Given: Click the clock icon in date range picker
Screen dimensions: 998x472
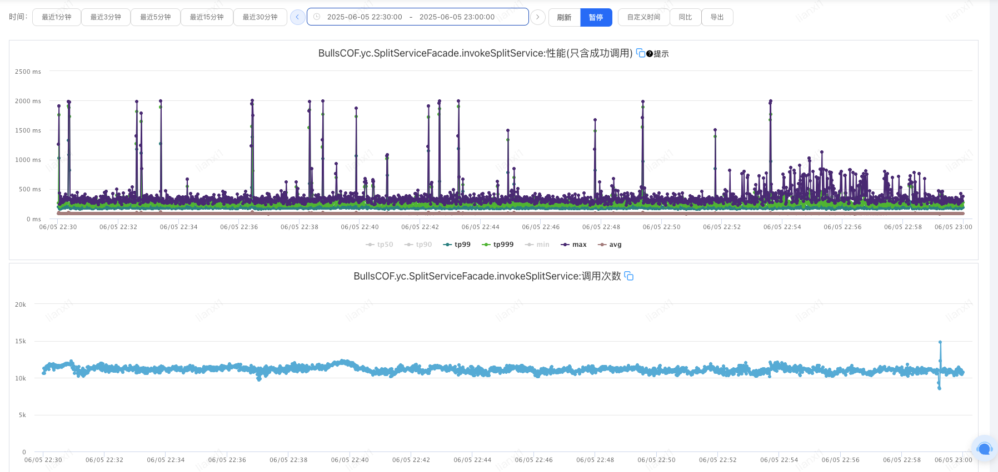Looking at the screenshot, I should (x=317, y=17).
